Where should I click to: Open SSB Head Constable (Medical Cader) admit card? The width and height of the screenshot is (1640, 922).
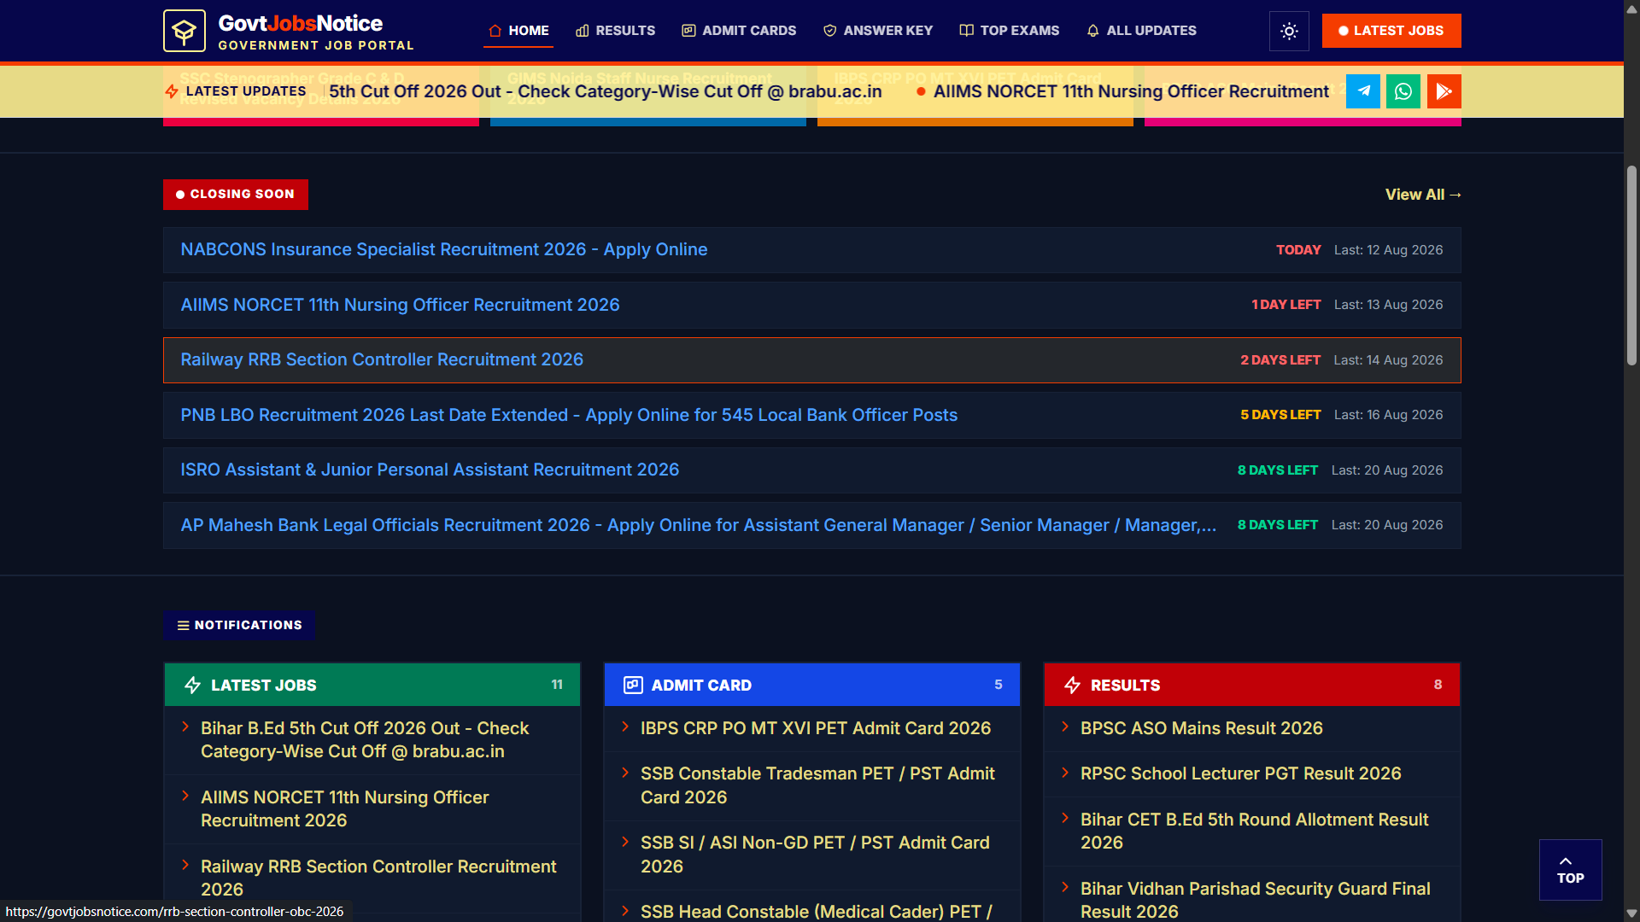click(817, 912)
